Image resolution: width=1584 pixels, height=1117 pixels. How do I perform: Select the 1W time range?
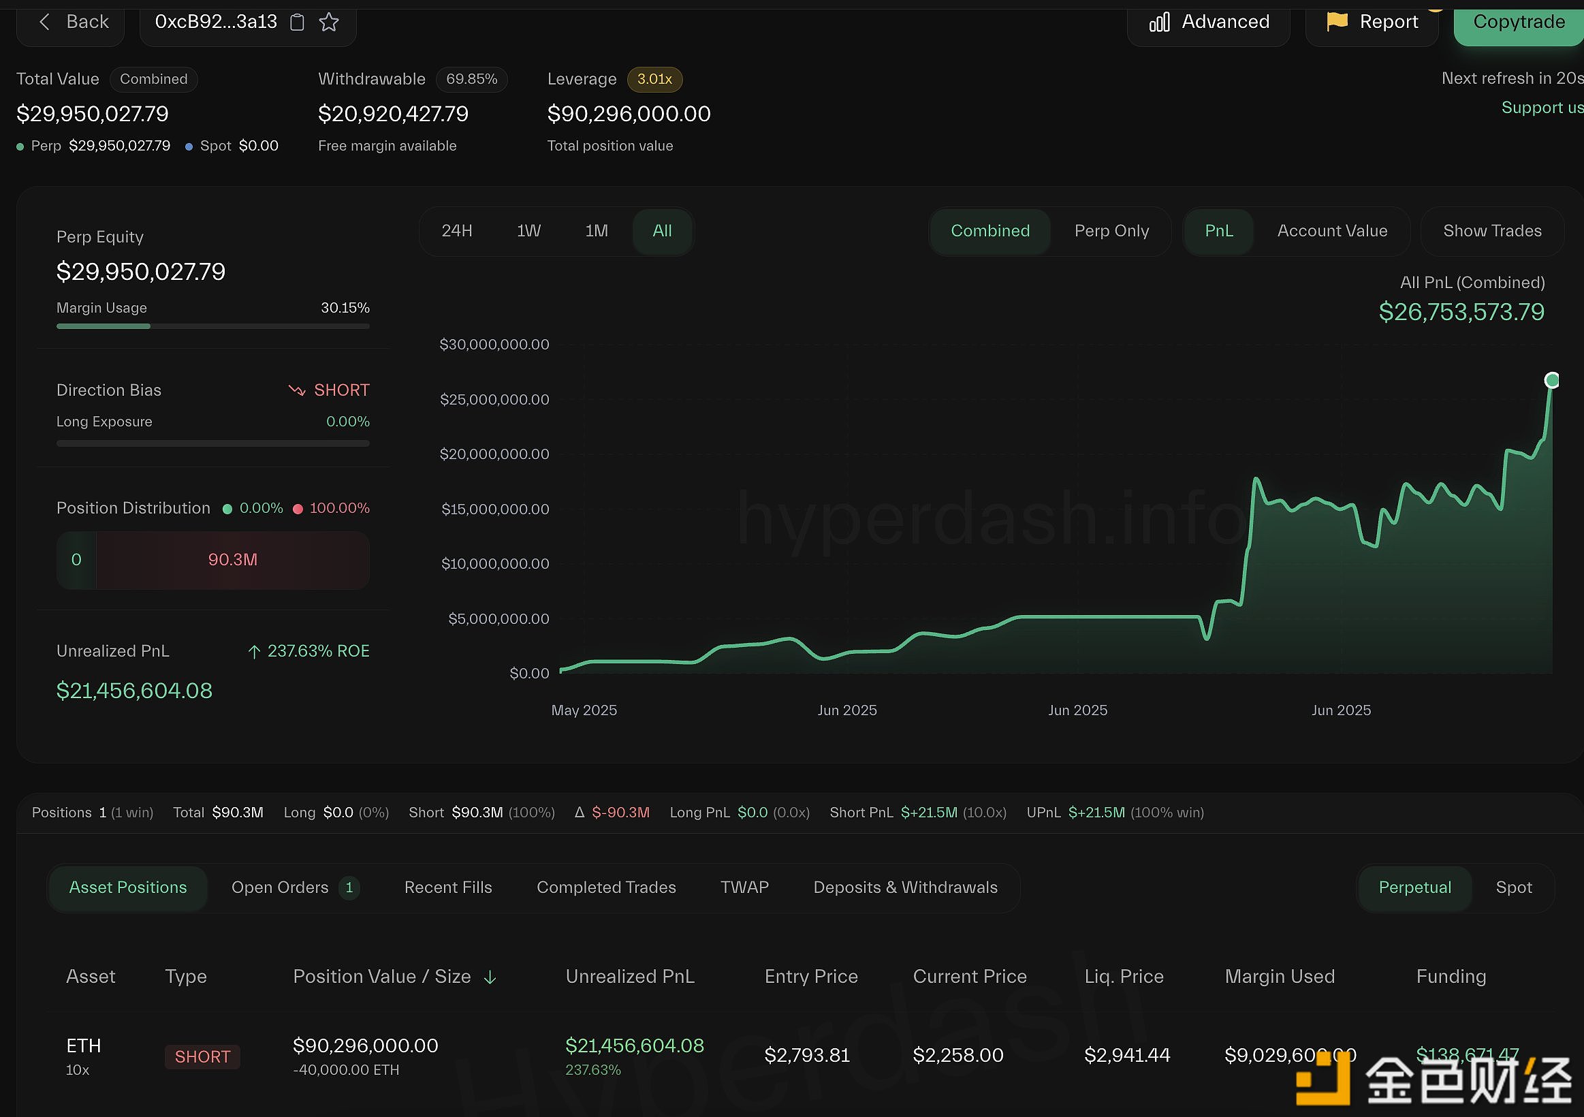(x=528, y=231)
